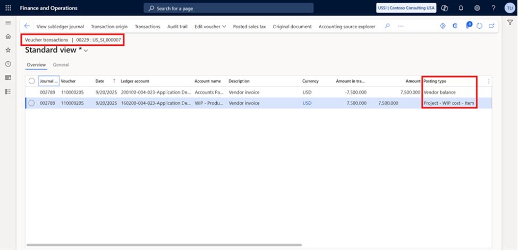Click the back arrow in action pane
The width and height of the screenshot is (519, 251).
[x=27, y=26]
